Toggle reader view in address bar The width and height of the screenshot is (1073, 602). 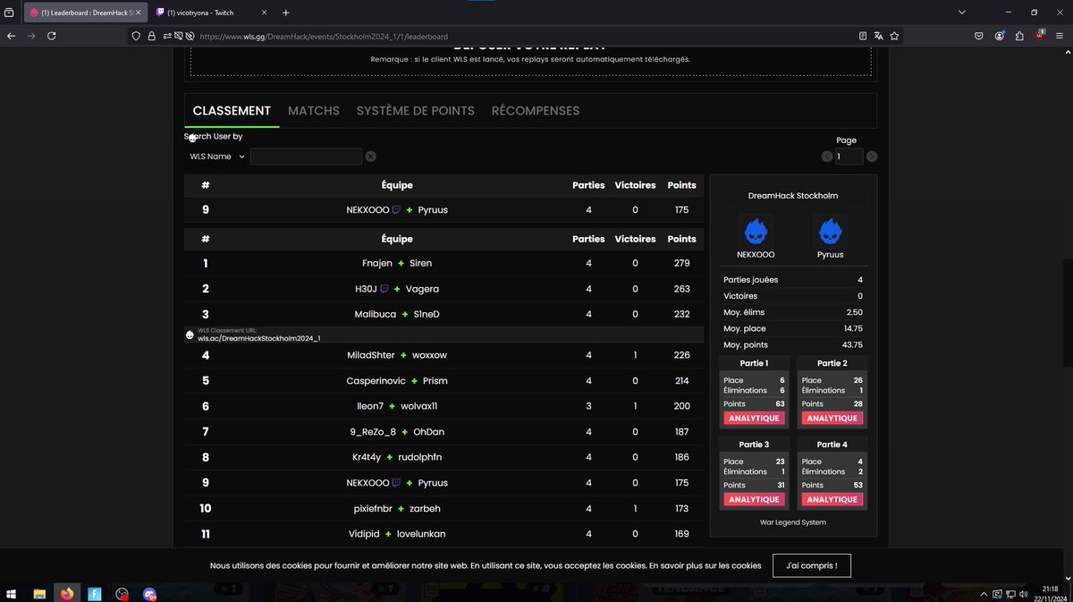863,36
